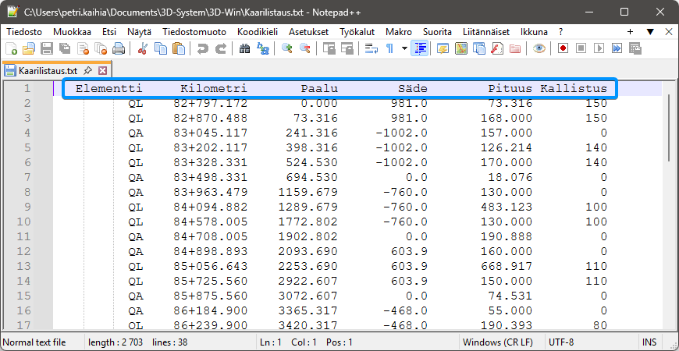
Task: Switch to the Kaarilistaus.txt tab
Action: [x=47, y=70]
